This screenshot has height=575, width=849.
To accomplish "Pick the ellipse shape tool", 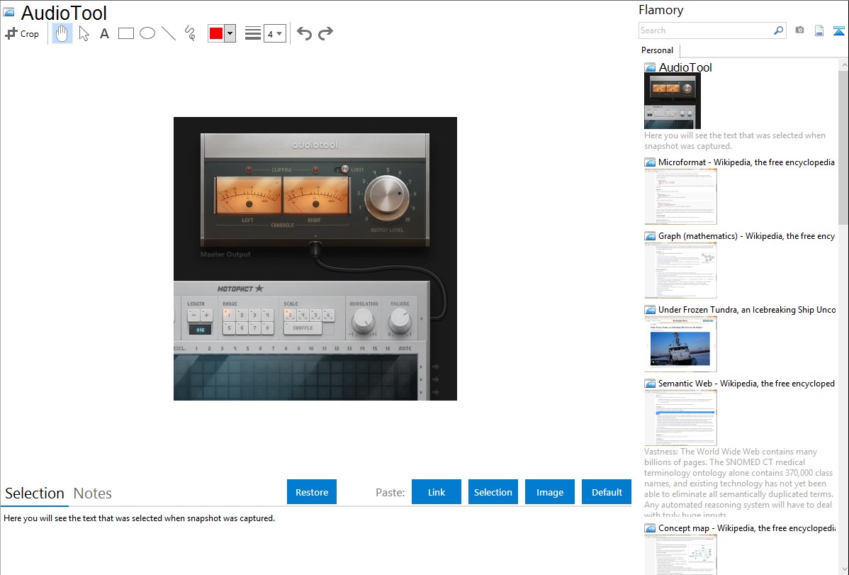I will click(x=147, y=33).
